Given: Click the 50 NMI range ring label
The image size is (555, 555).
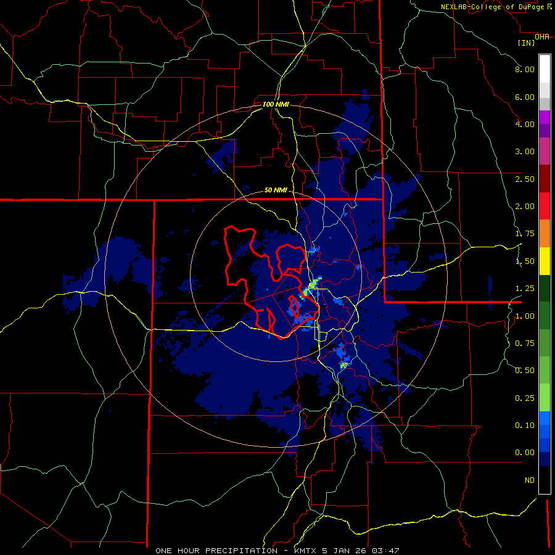Looking at the screenshot, I should (x=276, y=190).
